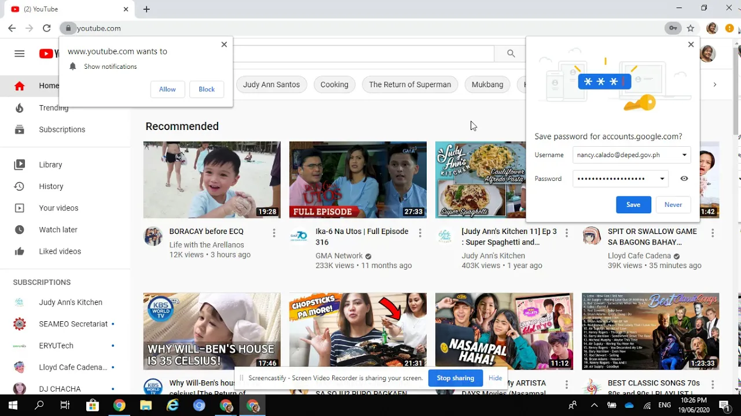Screen dimensions: 741x416
Task: Open DJ CHACHA subscription
Action: pyautogui.click(x=65, y=389)
